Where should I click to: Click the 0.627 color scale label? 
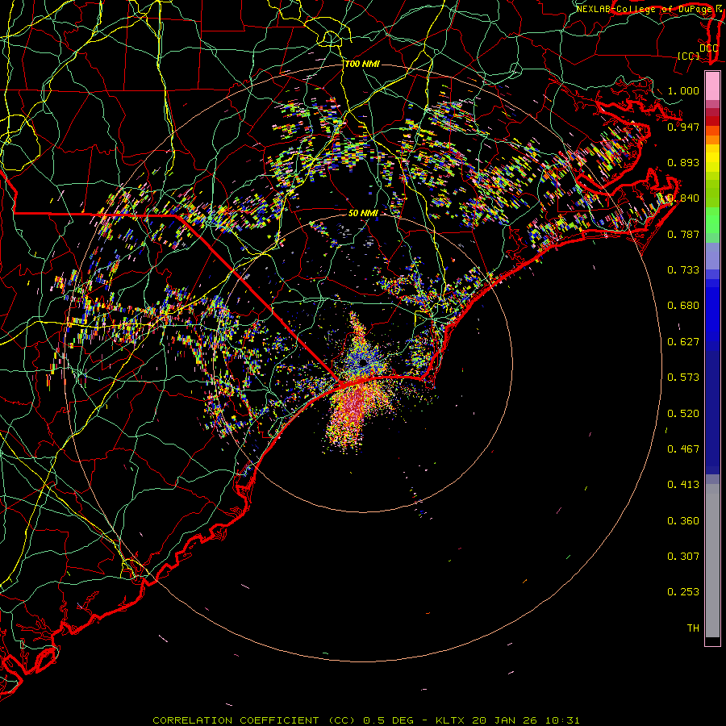click(683, 342)
